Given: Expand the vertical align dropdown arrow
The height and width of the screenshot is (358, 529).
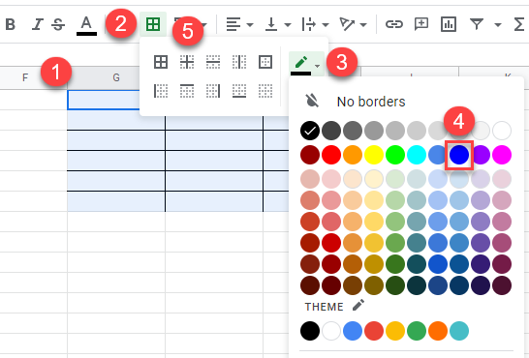Looking at the screenshot, I should pos(288,24).
